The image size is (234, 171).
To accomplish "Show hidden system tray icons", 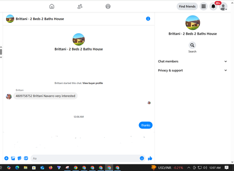I will point(189,168).
